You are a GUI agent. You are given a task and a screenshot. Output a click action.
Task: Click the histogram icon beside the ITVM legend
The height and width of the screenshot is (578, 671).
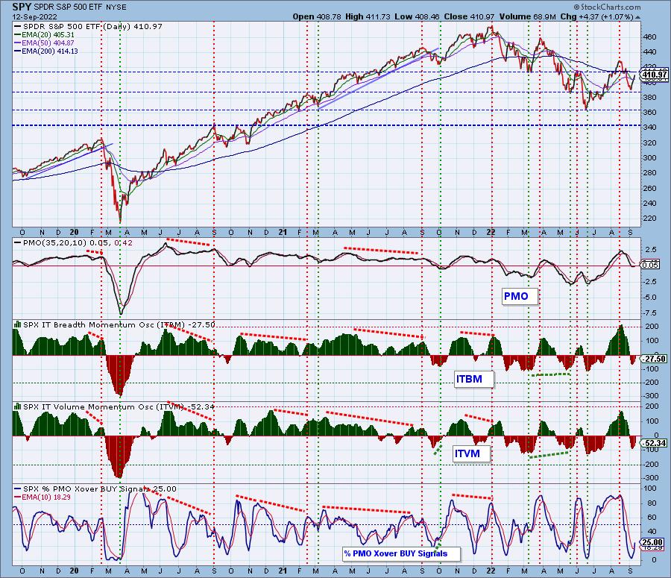click(x=18, y=406)
